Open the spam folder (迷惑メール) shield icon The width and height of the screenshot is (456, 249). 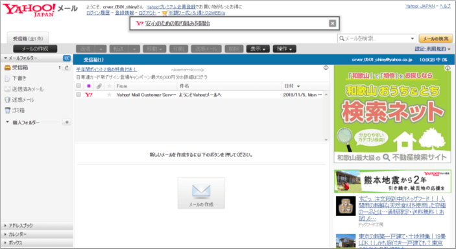7,100
